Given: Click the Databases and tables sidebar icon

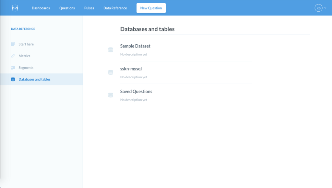Looking at the screenshot, I should point(13,79).
